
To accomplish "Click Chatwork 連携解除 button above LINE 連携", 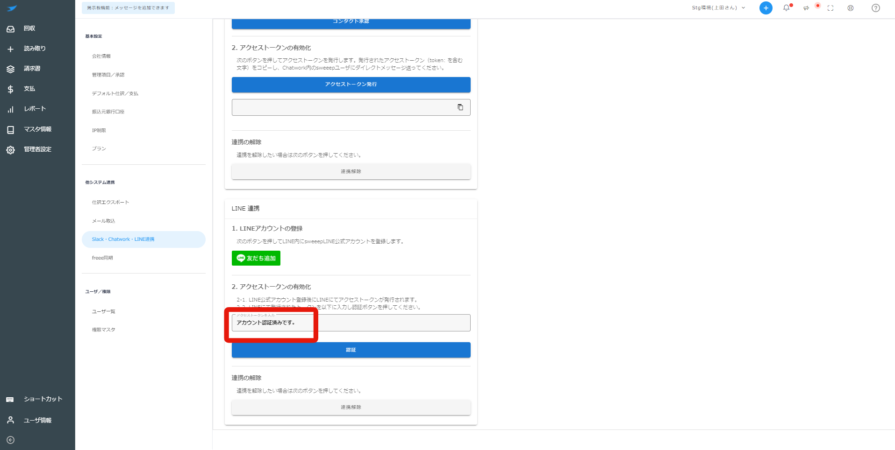I will point(351,171).
